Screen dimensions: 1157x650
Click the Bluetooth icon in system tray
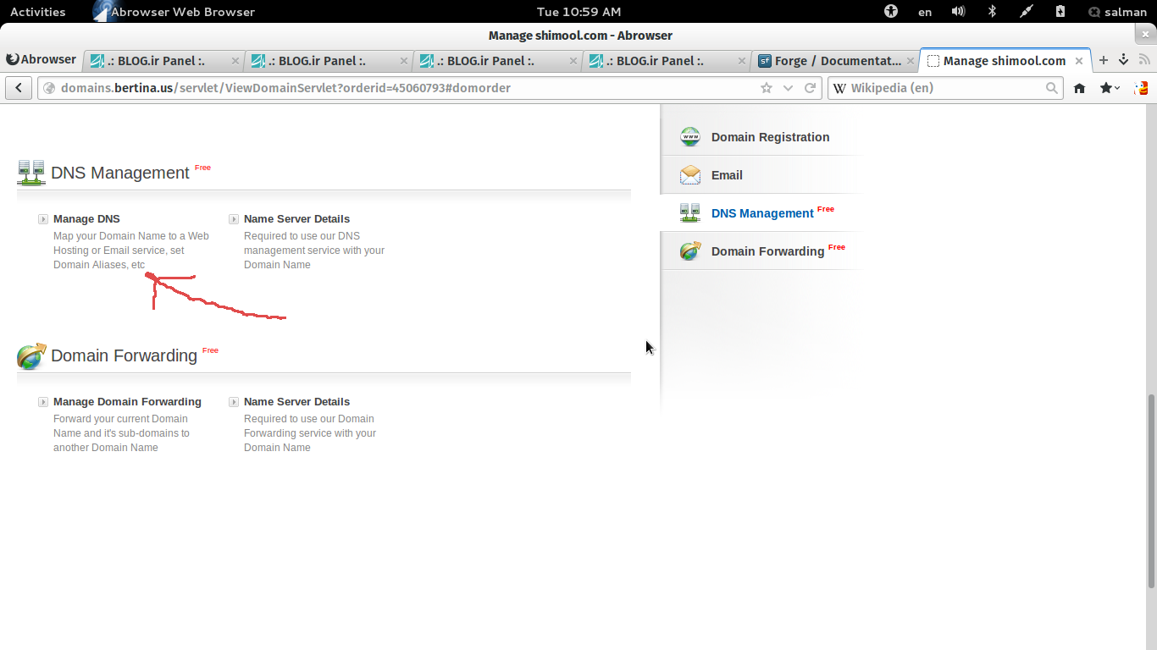tap(992, 12)
